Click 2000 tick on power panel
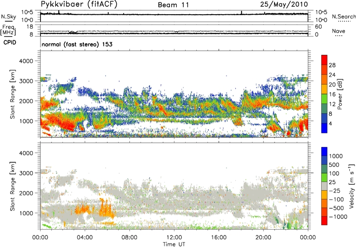Viewport: 356px width, 247px height. (26, 101)
